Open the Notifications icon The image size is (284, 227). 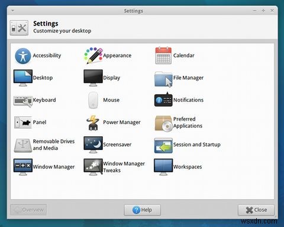pos(163,100)
